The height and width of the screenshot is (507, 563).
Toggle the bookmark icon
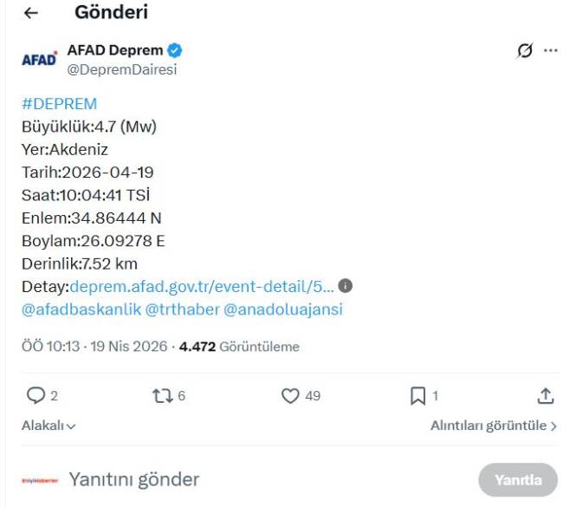click(417, 396)
